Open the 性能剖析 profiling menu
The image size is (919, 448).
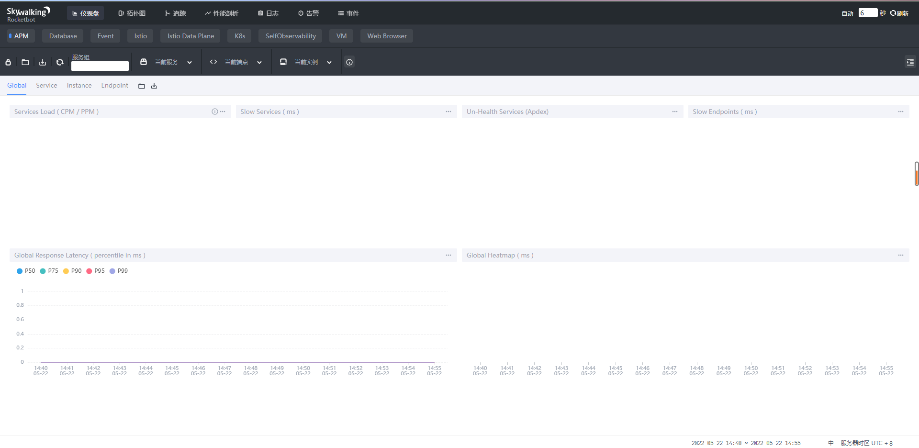[222, 13]
